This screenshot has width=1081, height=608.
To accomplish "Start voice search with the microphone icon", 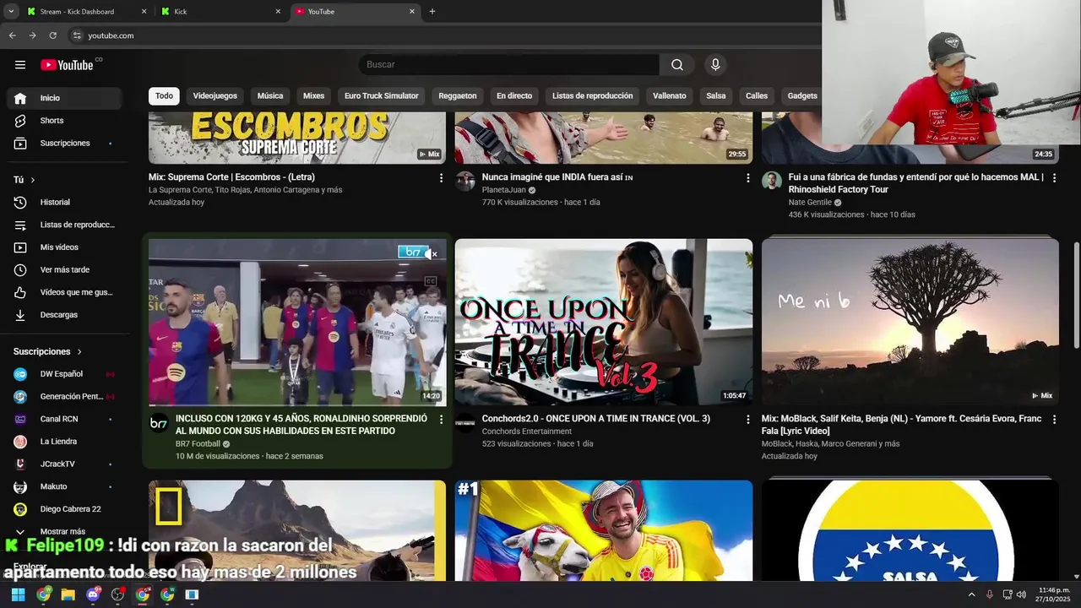I will tap(715, 65).
